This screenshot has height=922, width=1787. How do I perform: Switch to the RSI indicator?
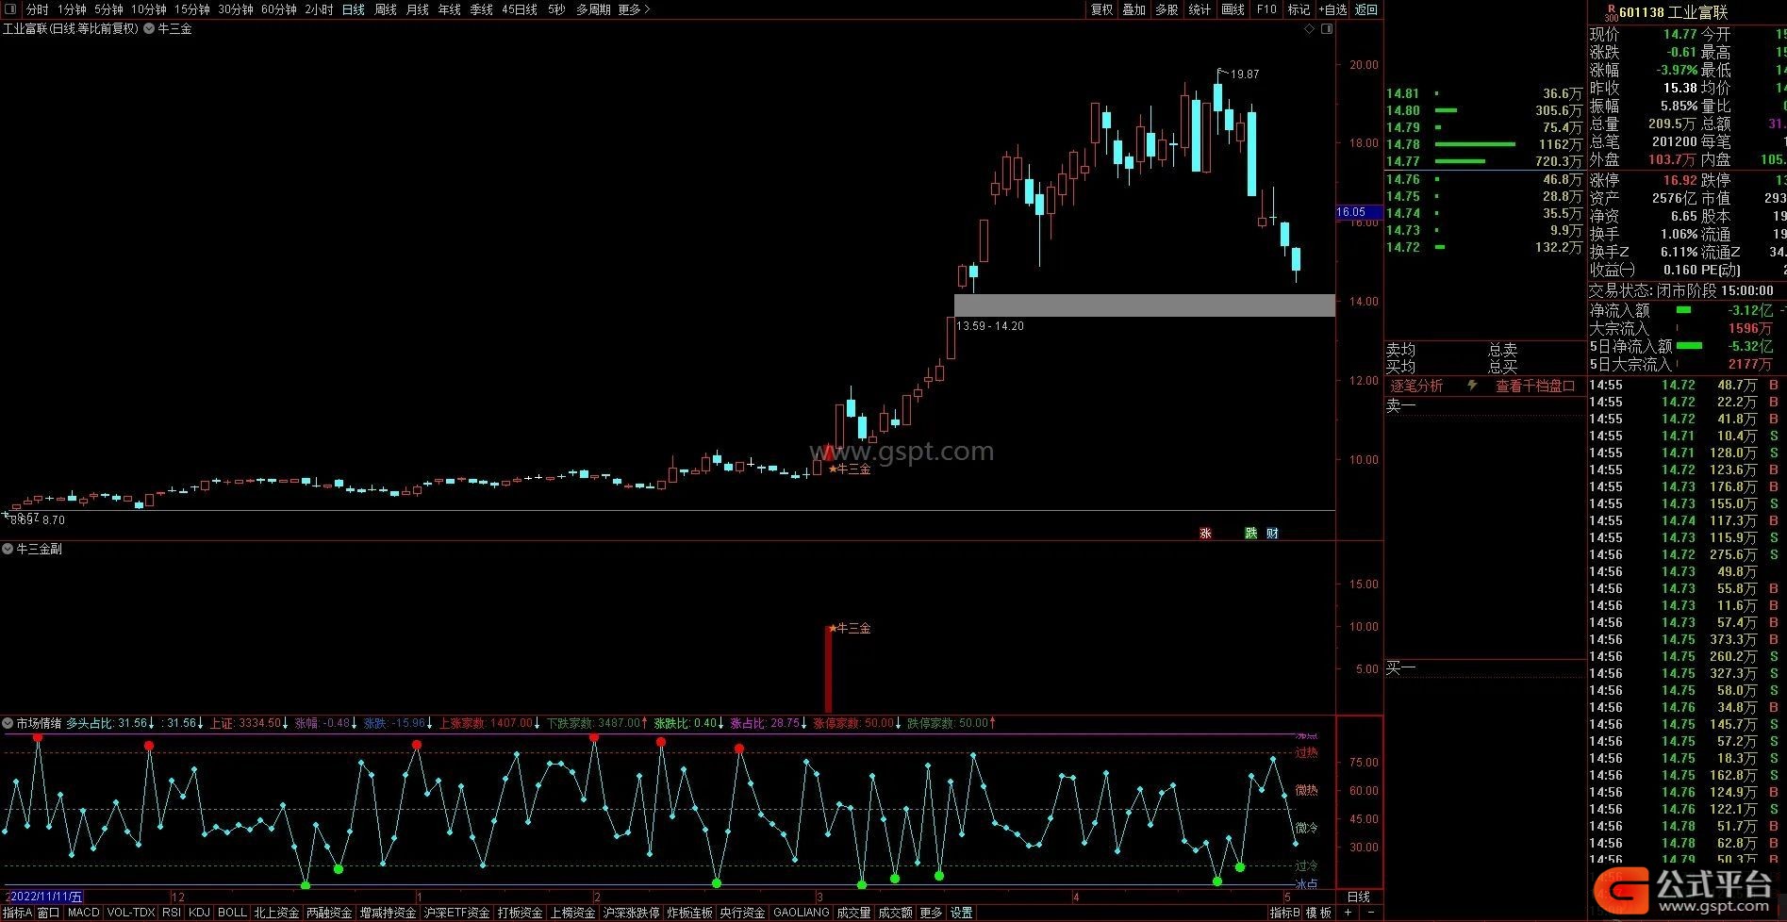[x=172, y=913]
